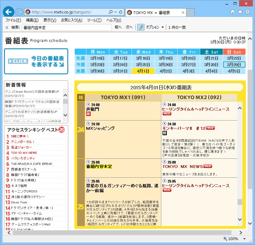Open the TOKYO MX NEWS 25:00 program link
Screen dimensions: 255x245
182,166
